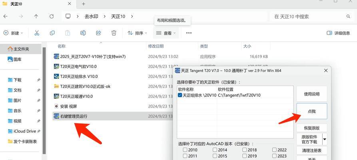Open the 排序 sort dropdown
357x160 pixels.
137,33
